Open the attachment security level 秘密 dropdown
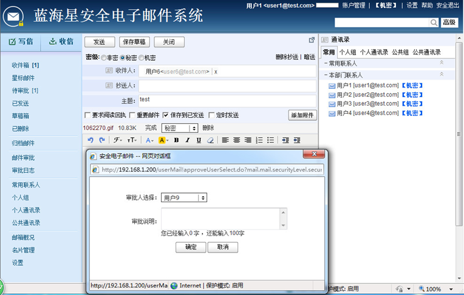The image size is (464, 295). tap(180, 128)
